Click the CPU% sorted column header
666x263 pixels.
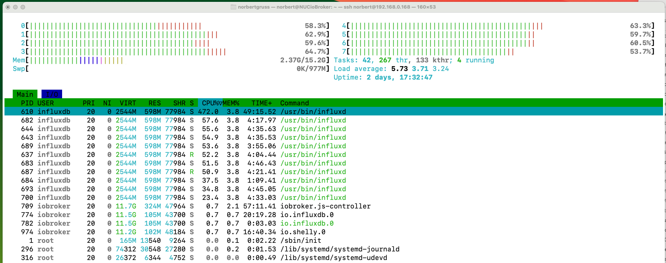210,103
